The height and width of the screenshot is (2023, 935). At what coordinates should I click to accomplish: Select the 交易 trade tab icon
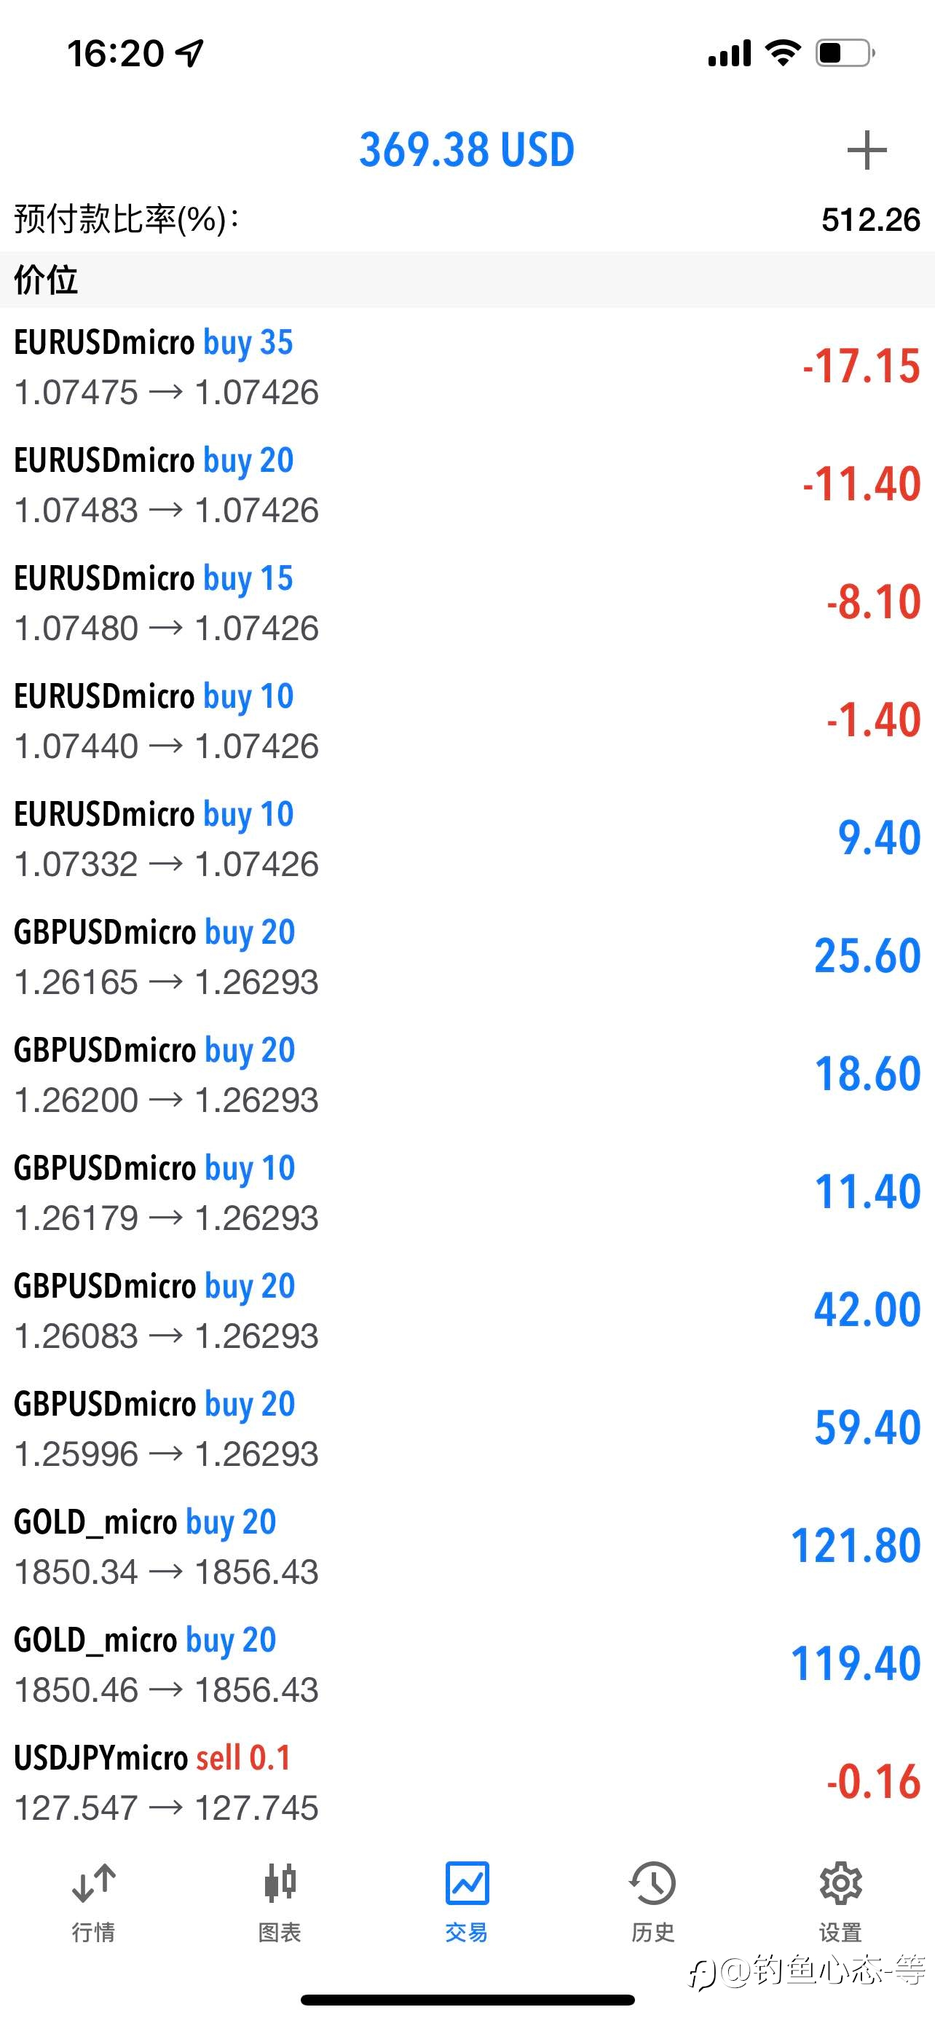pos(467,1883)
